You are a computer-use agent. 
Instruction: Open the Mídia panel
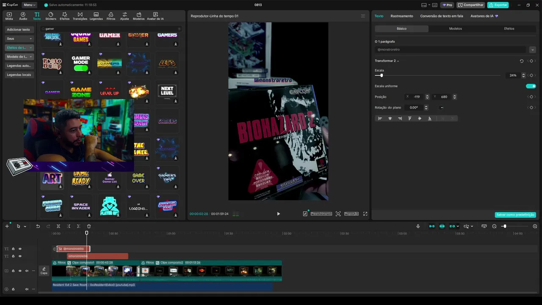pyautogui.click(x=9, y=16)
